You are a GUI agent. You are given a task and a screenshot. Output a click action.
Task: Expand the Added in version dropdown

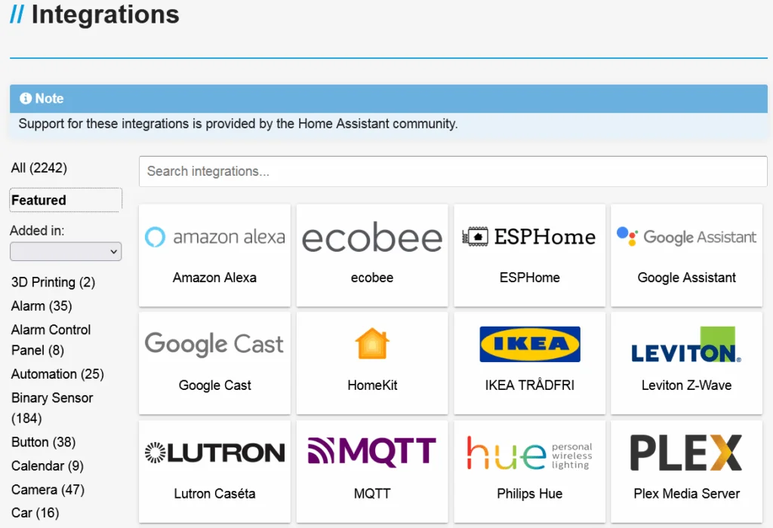[66, 251]
